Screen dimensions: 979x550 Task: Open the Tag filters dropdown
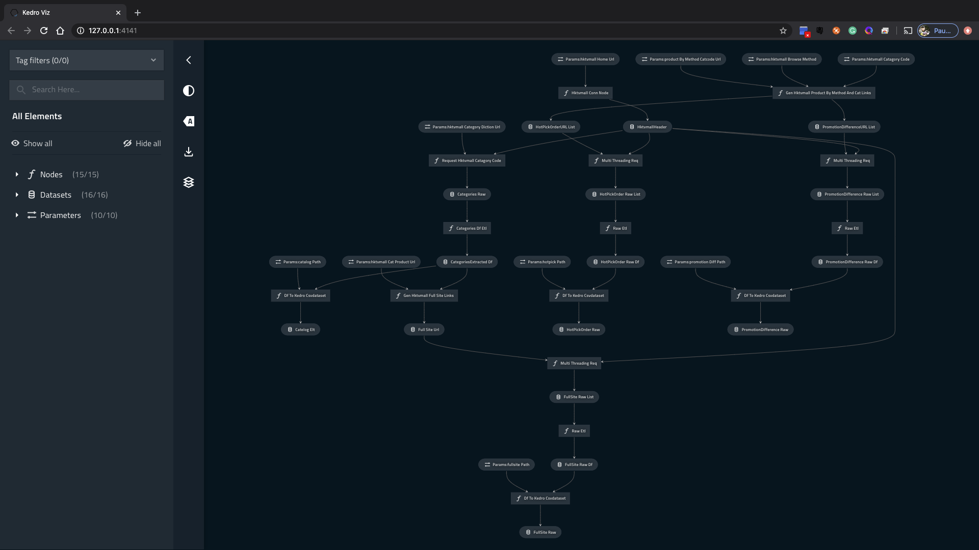[x=86, y=60]
